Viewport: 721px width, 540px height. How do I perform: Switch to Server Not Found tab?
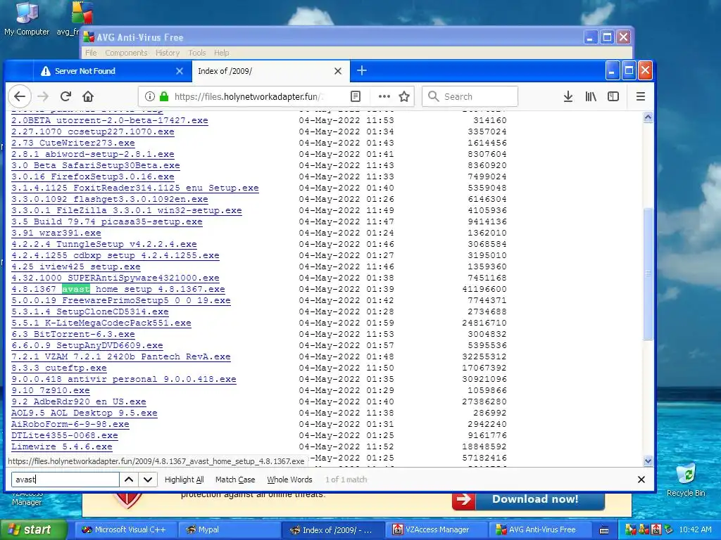point(111,71)
